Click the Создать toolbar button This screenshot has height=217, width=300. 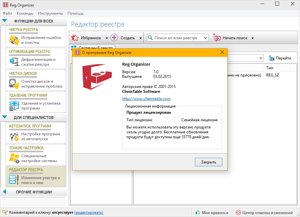pos(122,38)
